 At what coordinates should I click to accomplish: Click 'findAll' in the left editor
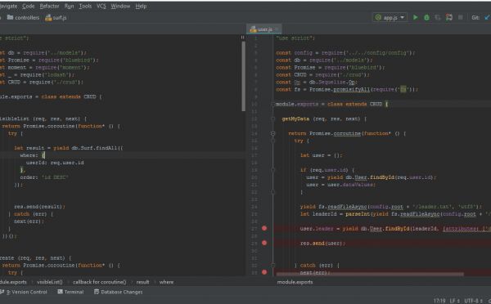pyautogui.click(x=106, y=148)
